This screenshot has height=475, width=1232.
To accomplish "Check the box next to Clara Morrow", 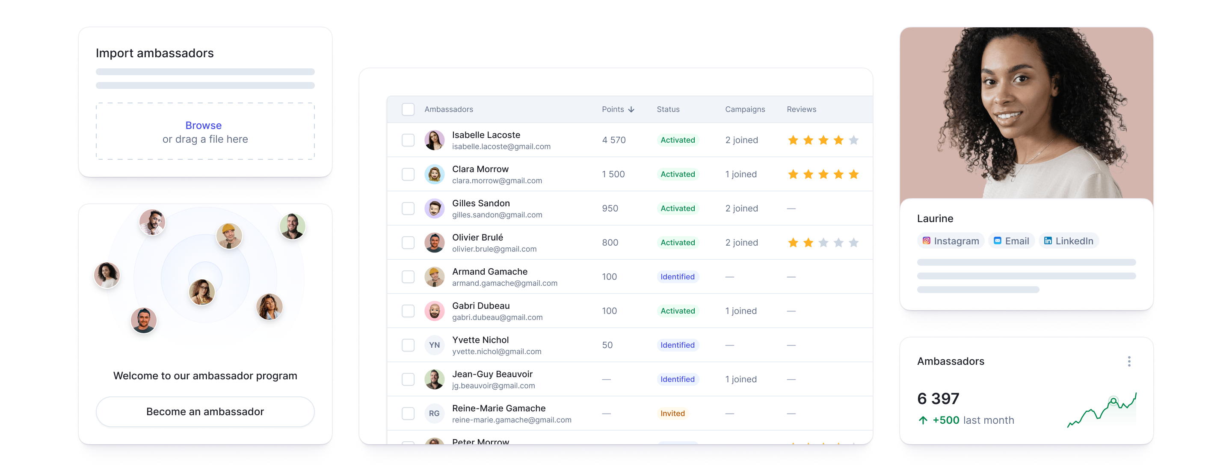I will (408, 174).
